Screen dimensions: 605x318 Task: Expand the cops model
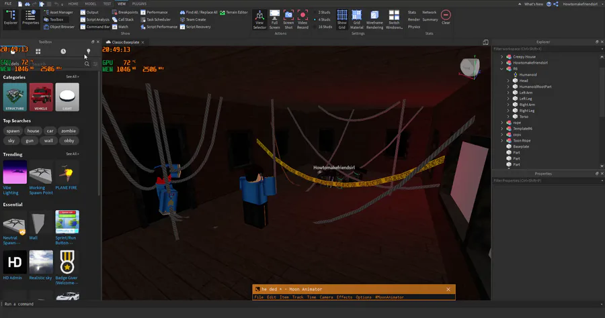[502, 135]
